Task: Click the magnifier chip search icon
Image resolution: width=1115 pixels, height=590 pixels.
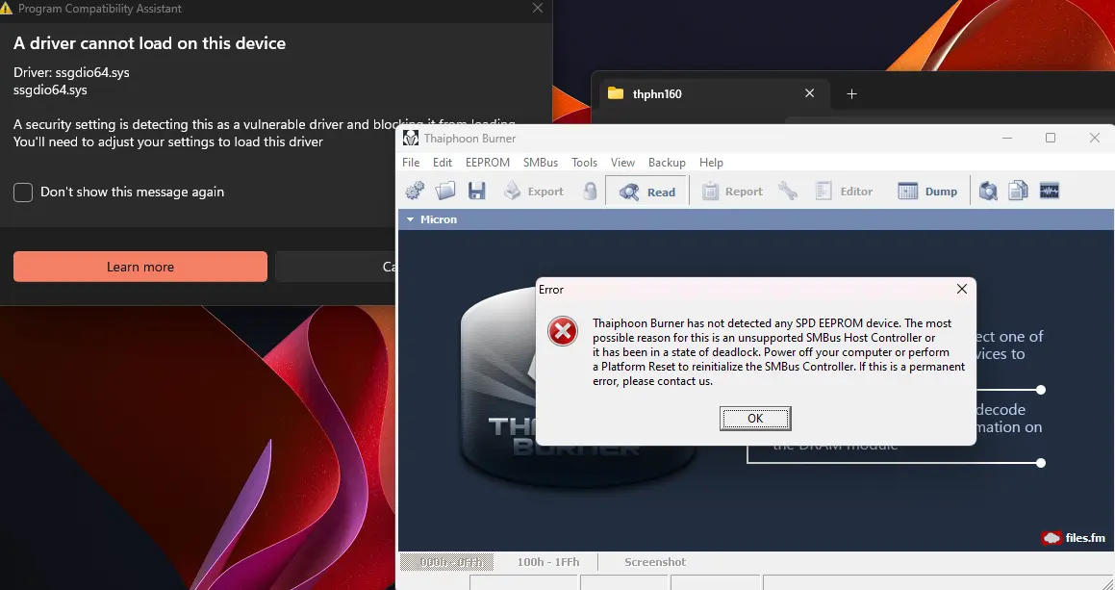Action: (x=988, y=191)
